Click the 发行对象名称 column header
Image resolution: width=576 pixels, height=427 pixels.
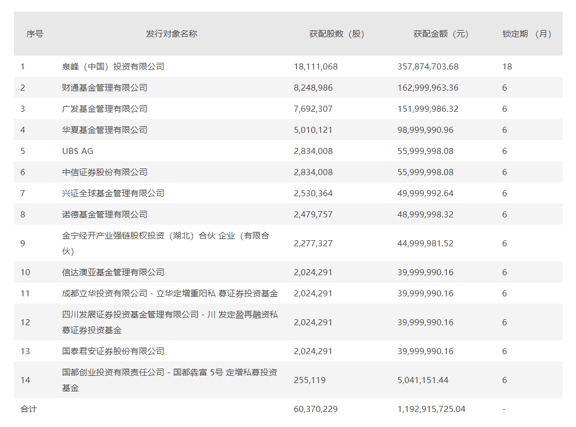coord(172,34)
